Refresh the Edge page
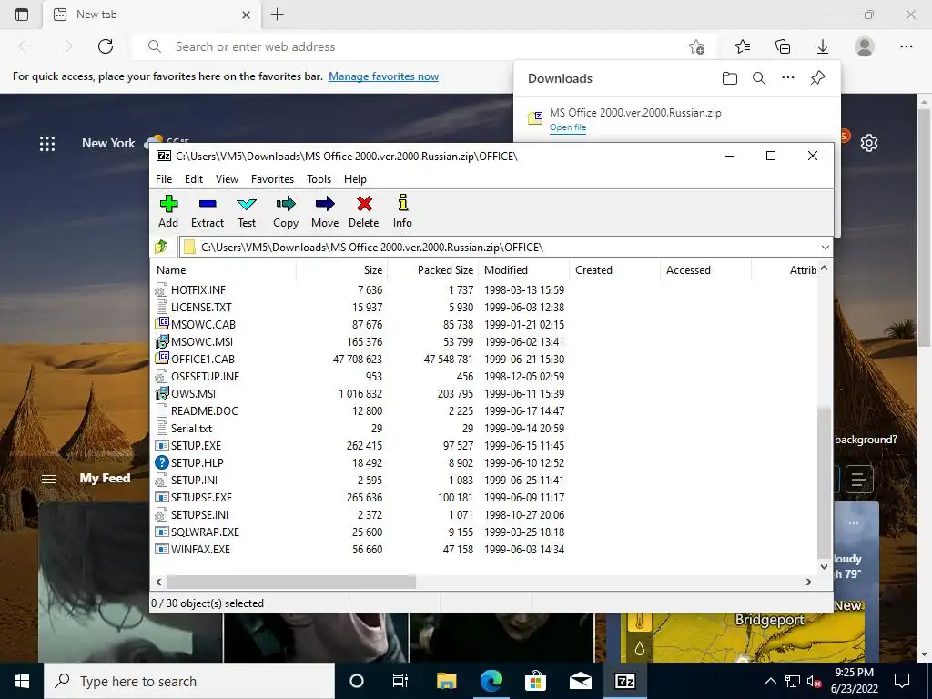 click(x=106, y=46)
